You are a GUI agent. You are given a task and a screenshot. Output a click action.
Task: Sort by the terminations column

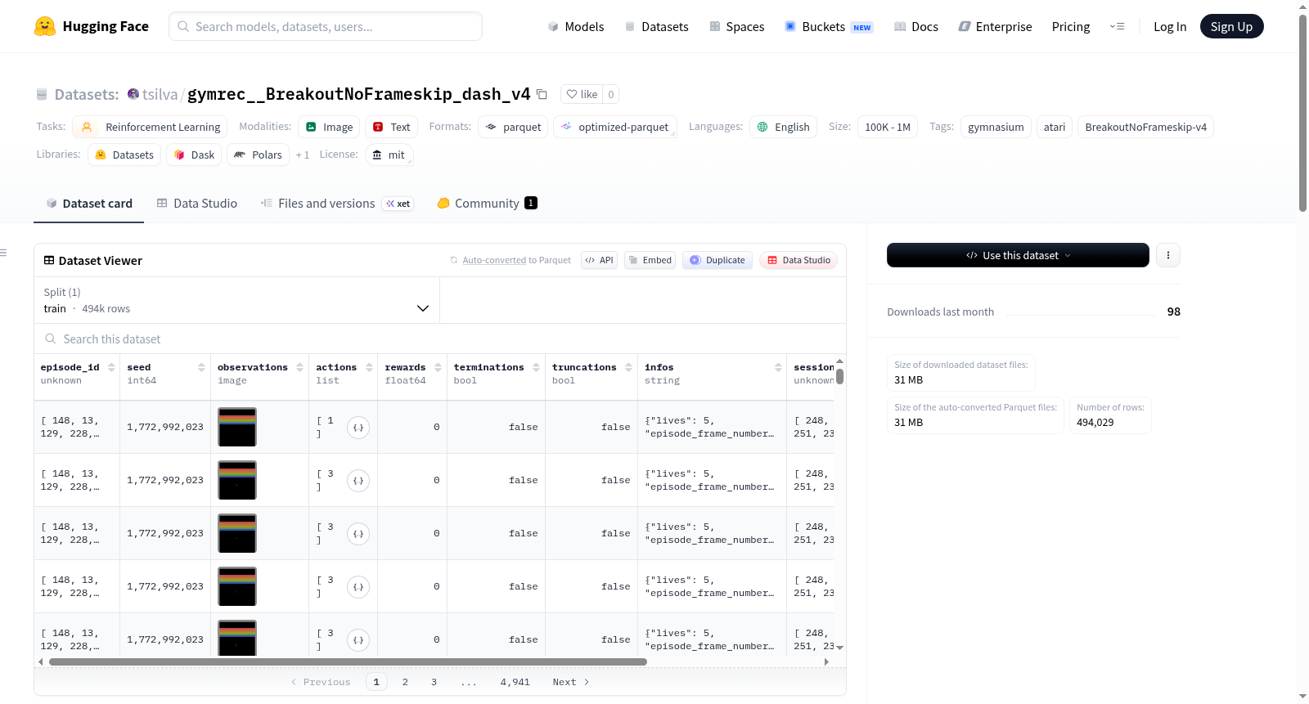(536, 368)
